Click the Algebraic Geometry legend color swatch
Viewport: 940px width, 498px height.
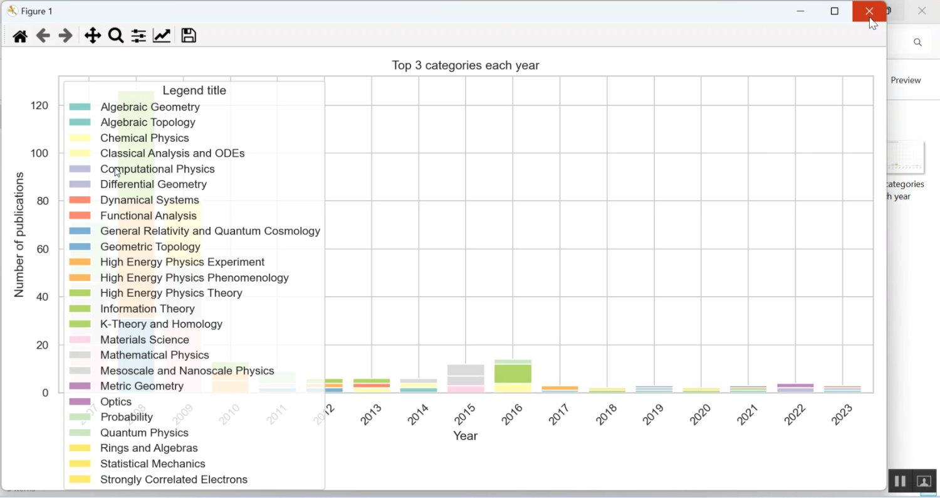click(x=80, y=107)
